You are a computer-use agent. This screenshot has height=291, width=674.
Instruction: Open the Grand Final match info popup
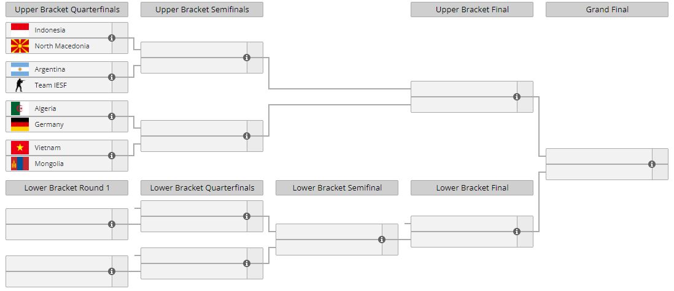pyautogui.click(x=652, y=164)
